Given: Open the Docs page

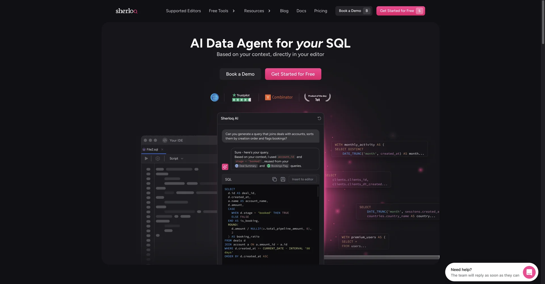Looking at the screenshot, I should (301, 11).
